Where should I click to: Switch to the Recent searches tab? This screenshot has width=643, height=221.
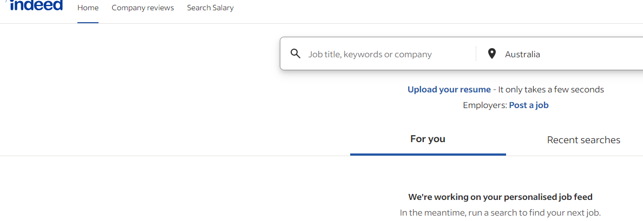click(x=583, y=140)
